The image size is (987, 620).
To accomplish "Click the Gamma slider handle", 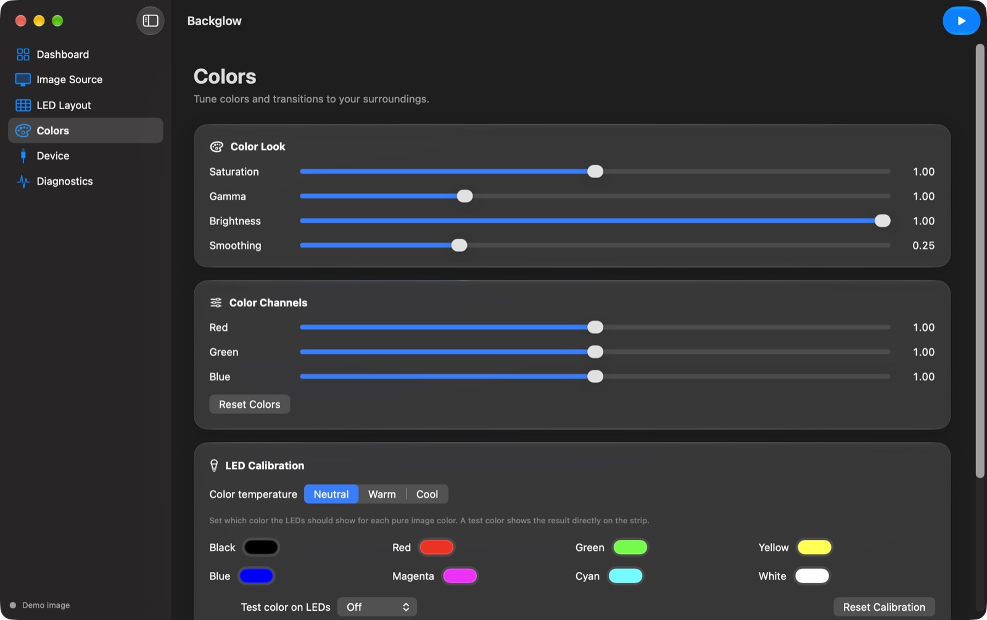I will (x=465, y=196).
